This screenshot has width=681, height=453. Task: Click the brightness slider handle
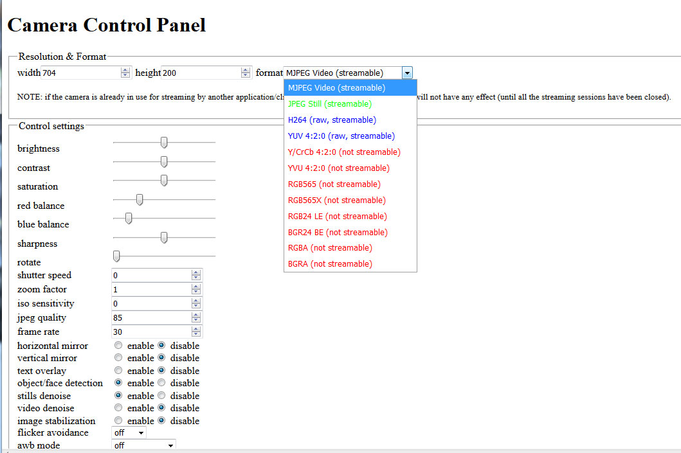pyautogui.click(x=164, y=142)
